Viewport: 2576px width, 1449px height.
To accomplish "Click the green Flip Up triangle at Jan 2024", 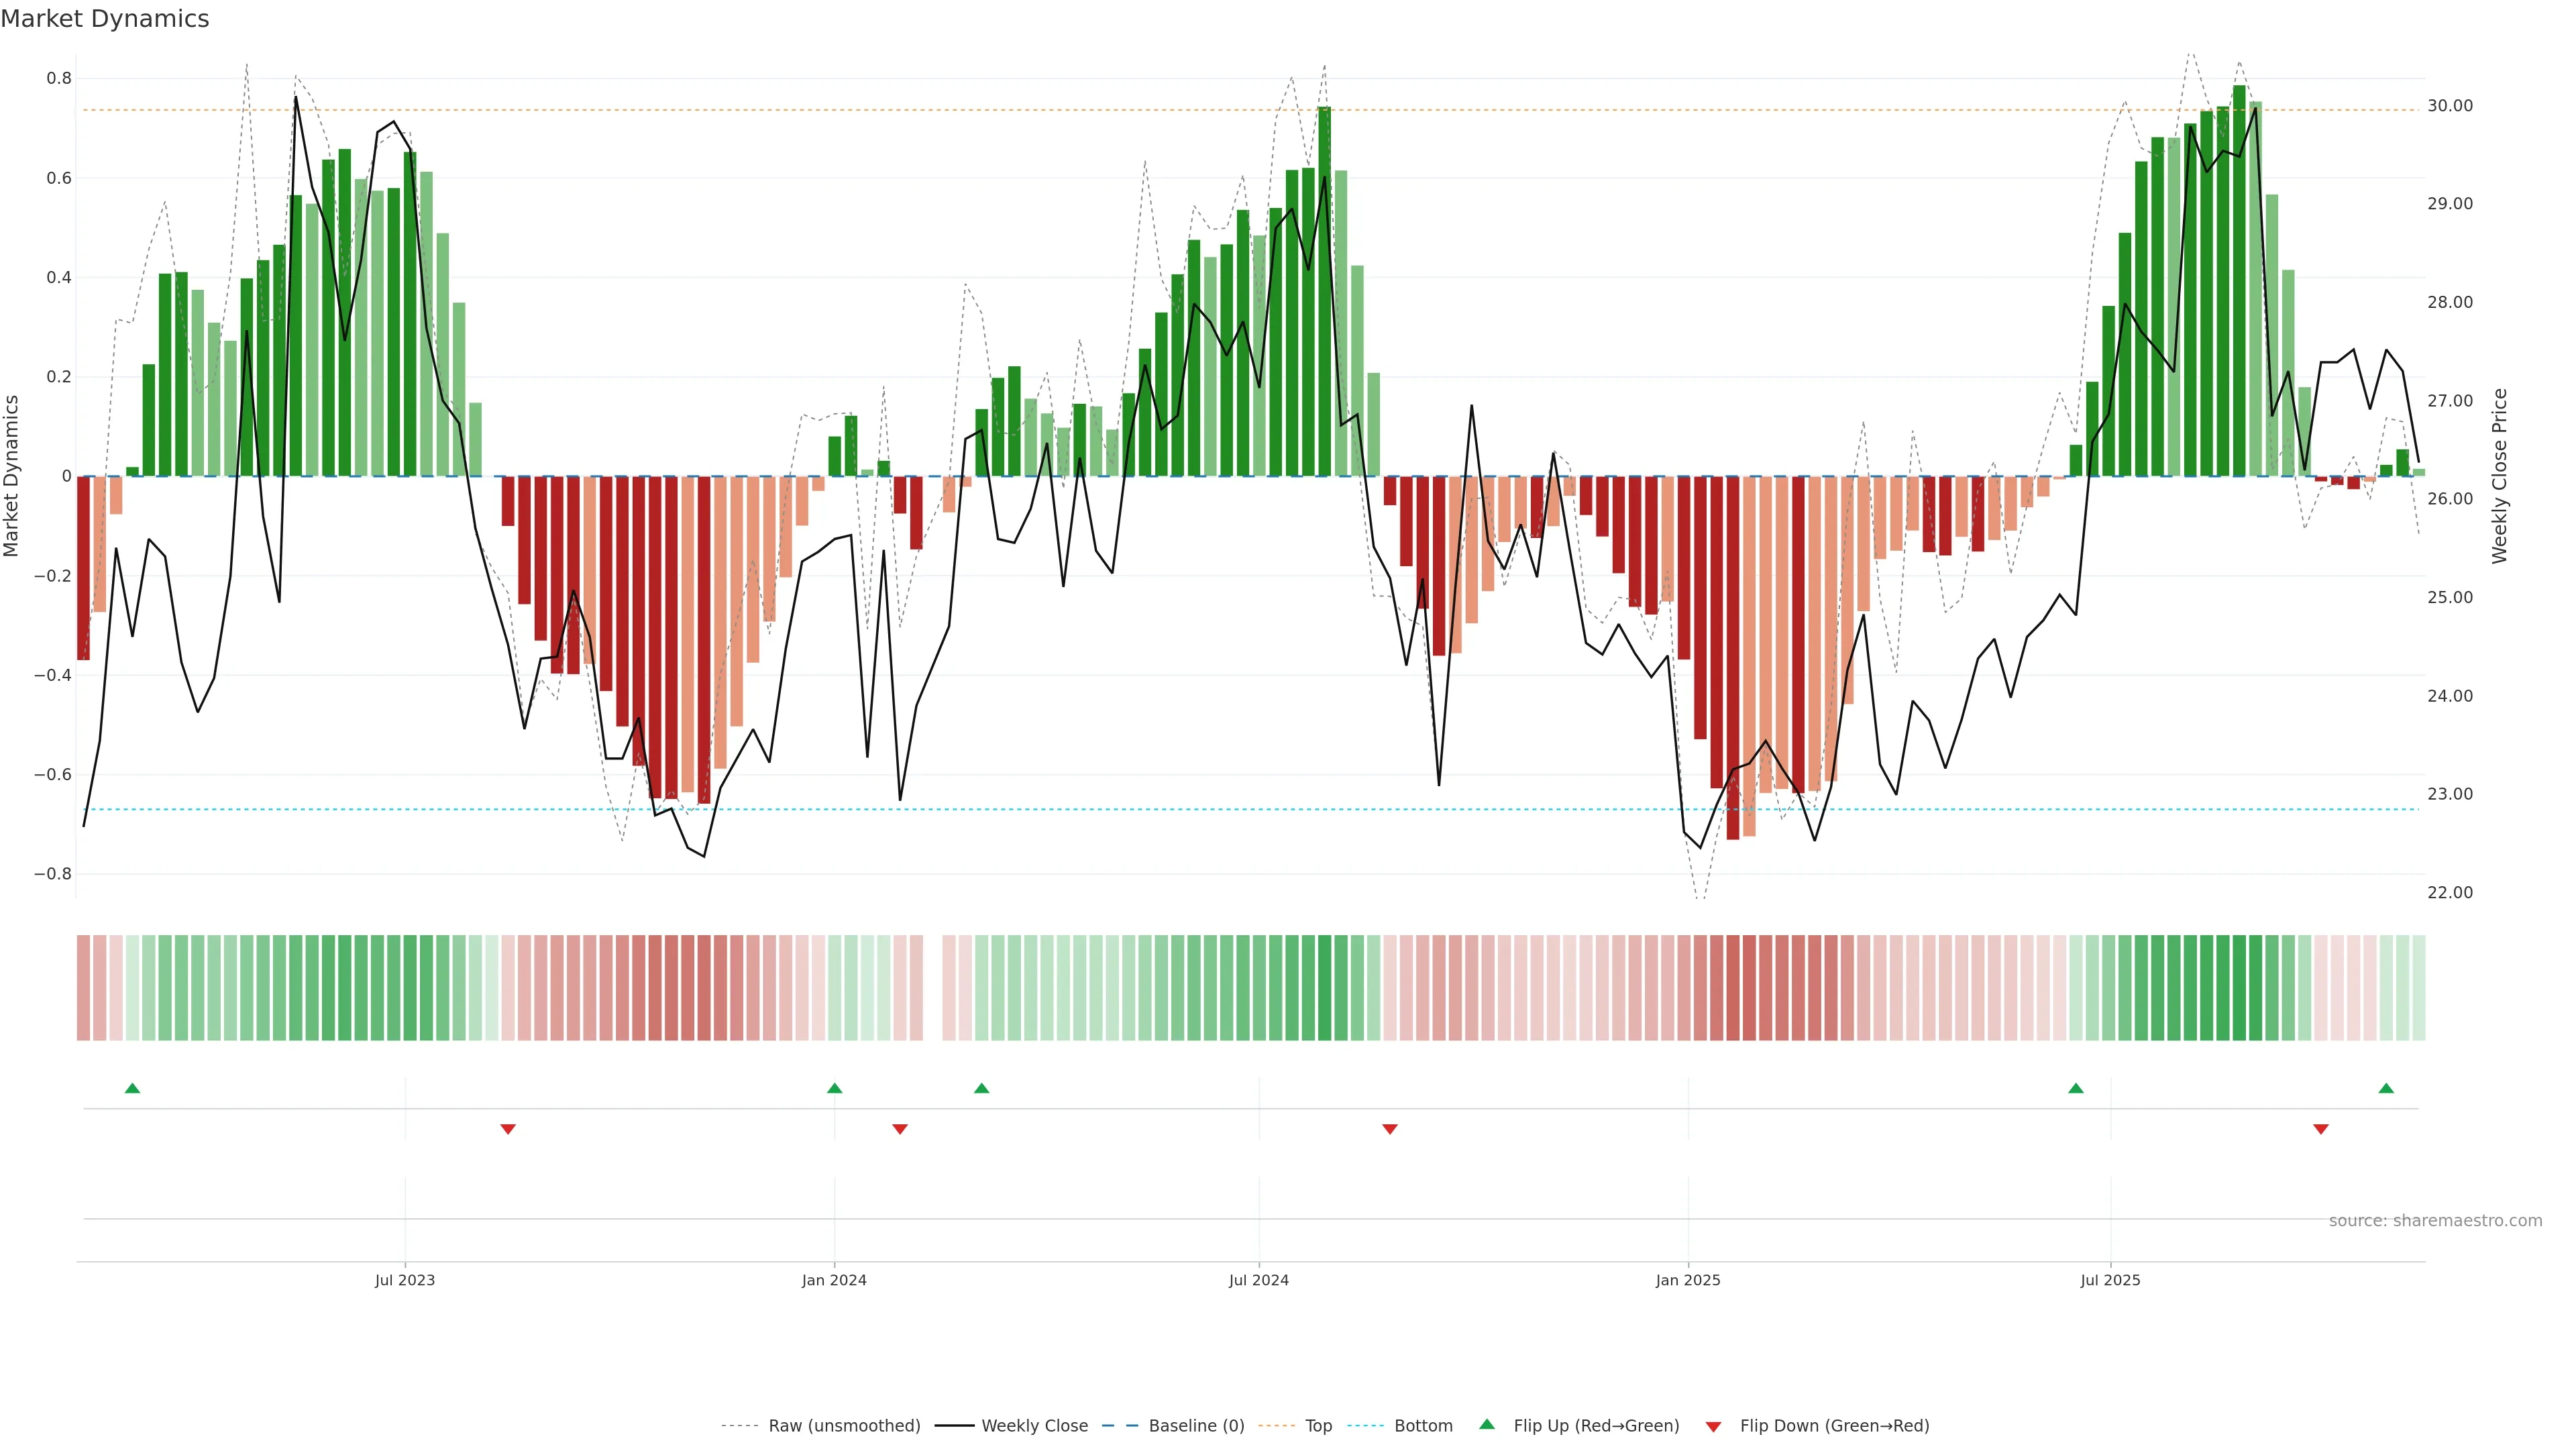I will pos(835,1088).
